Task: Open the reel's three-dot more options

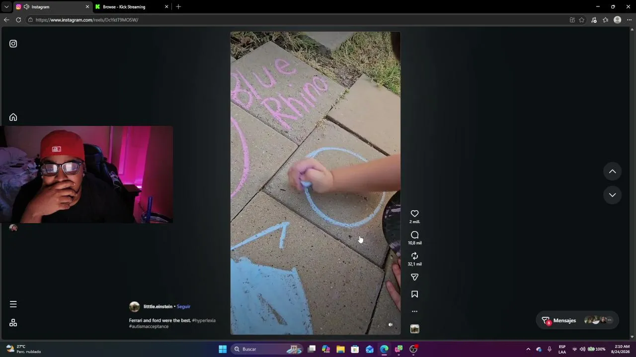Action: 414,311
